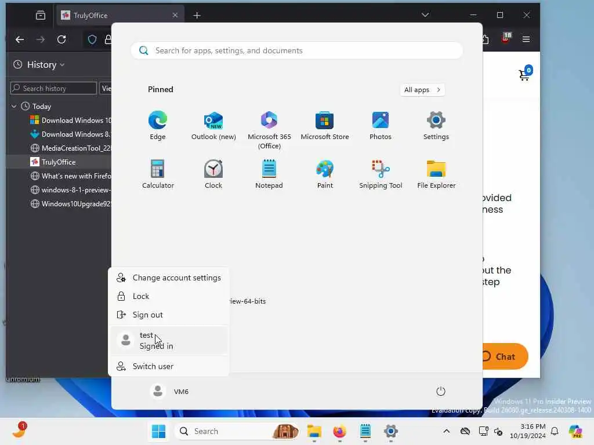The height and width of the screenshot is (445, 594).
Task: Select Change account settings
Action: (x=169, y=278)
